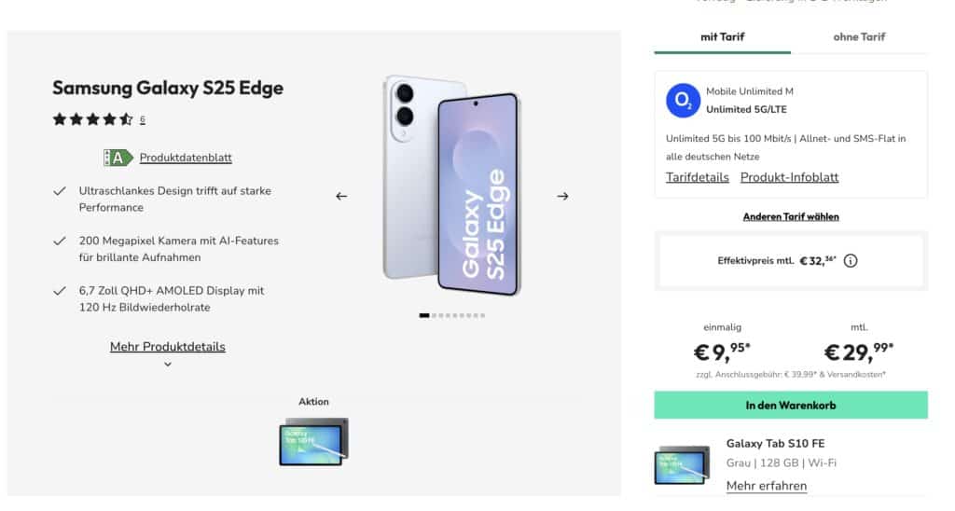955x511 pixels.
Task: Open the Tarifdetails link
Action: [x=697, y=177]
